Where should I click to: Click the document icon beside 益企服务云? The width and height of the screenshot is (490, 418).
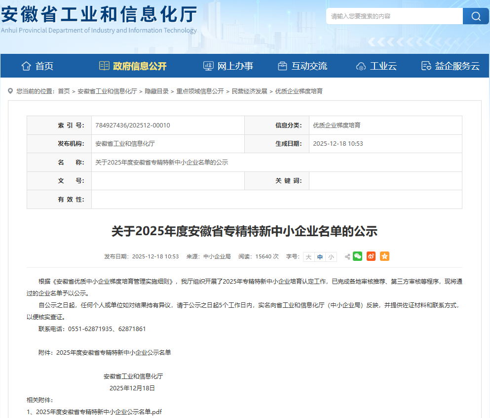pyautogui.click(x=426, y=66)
